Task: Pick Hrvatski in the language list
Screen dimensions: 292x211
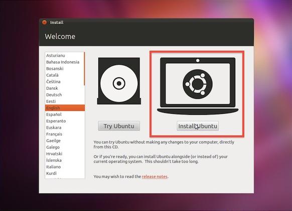Action: coord(65,154)
